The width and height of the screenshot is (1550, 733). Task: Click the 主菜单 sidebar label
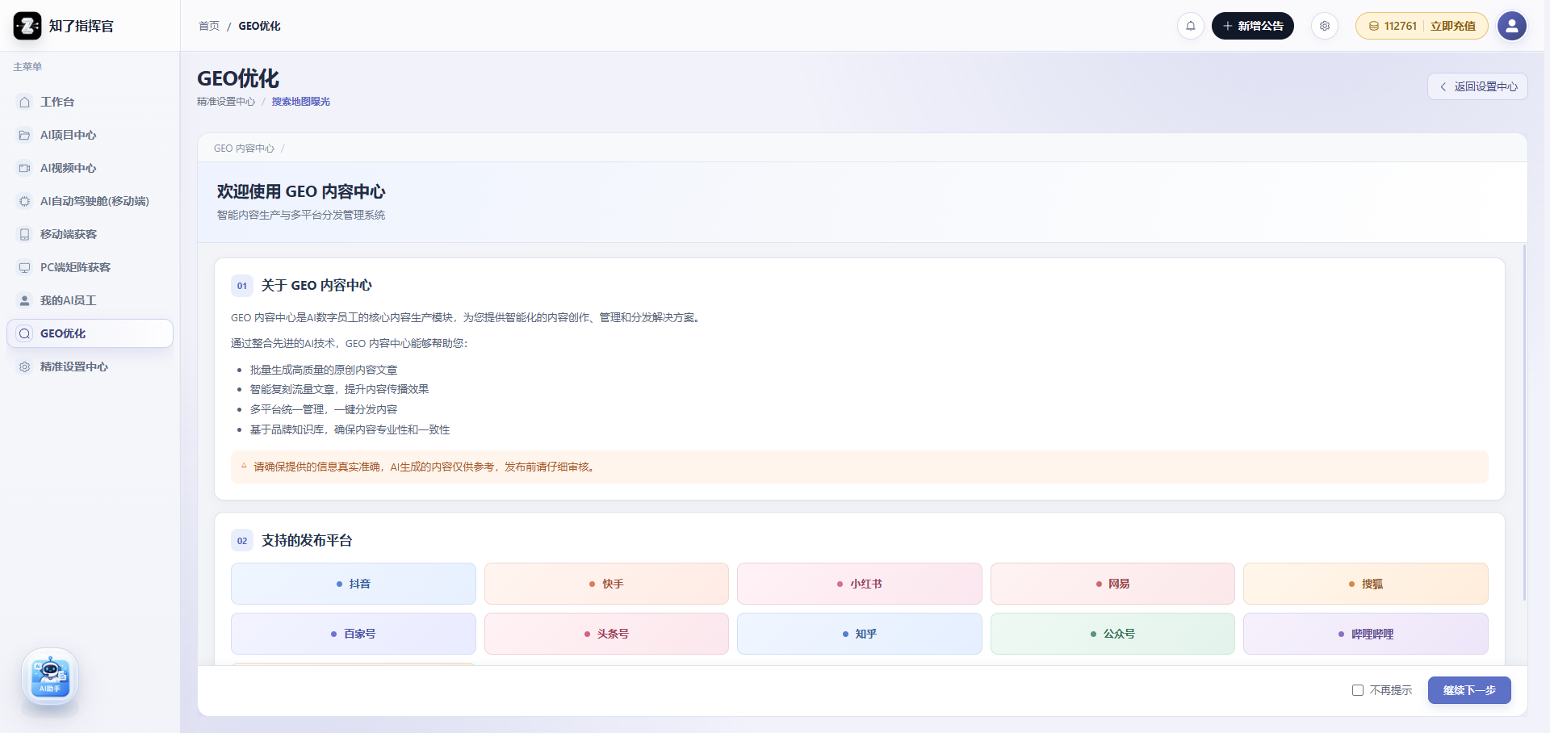pos(27,67)
